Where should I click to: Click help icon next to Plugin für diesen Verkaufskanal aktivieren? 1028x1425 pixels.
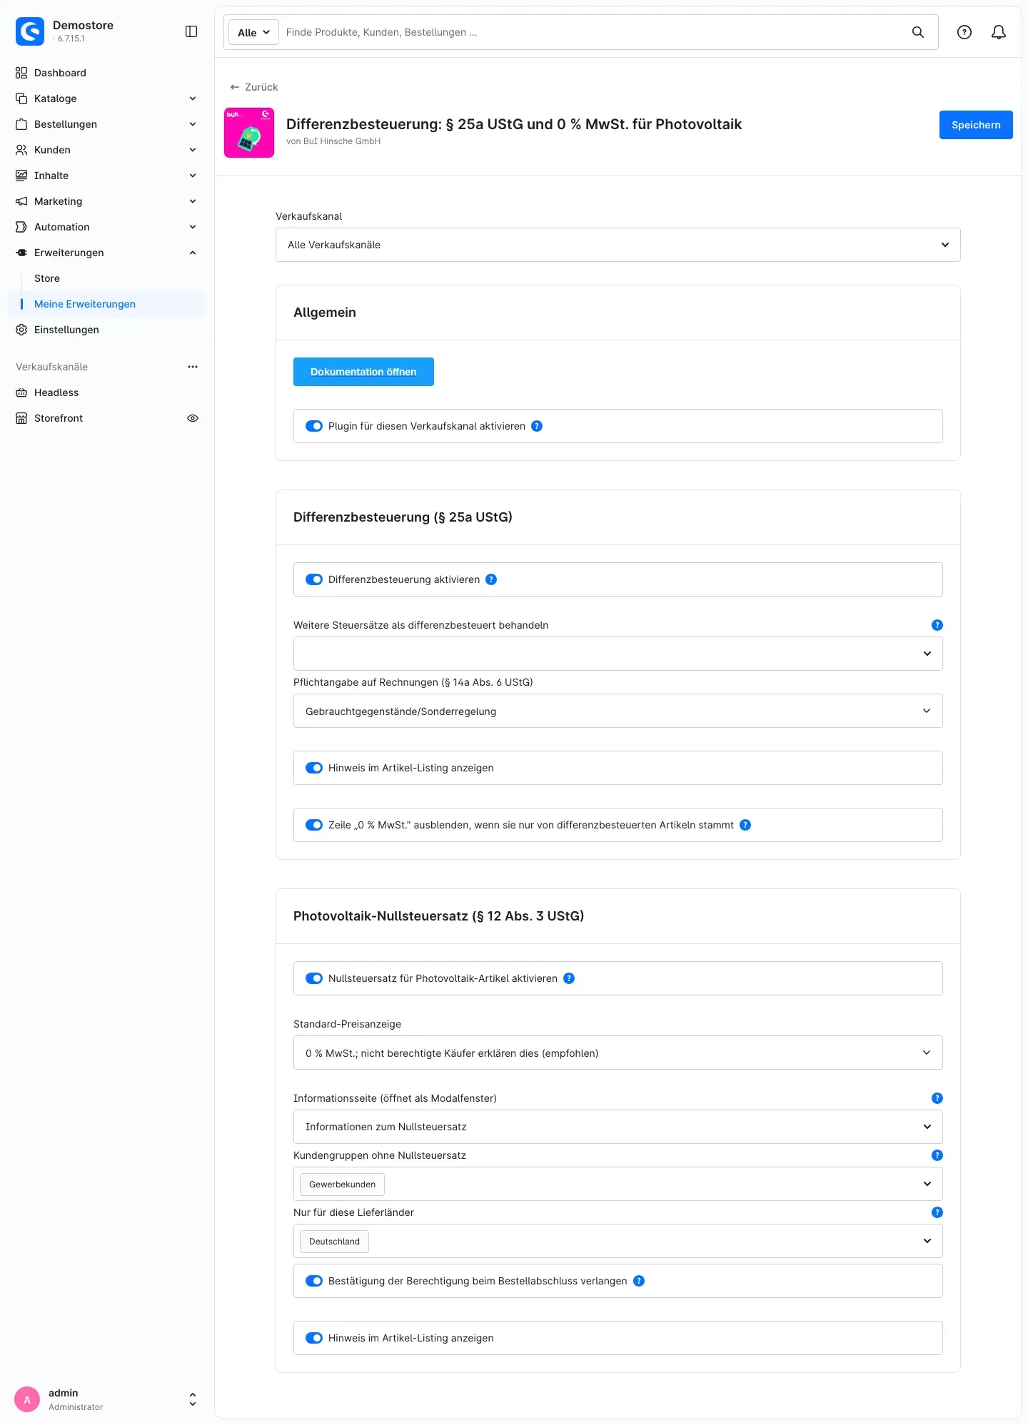537,426
